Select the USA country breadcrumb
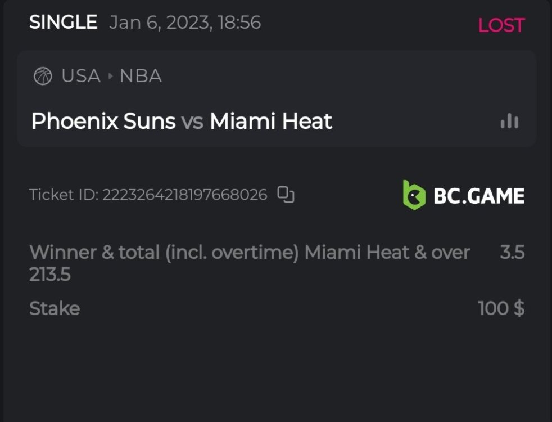The image size is (552, 422). (x=81, y=76)
